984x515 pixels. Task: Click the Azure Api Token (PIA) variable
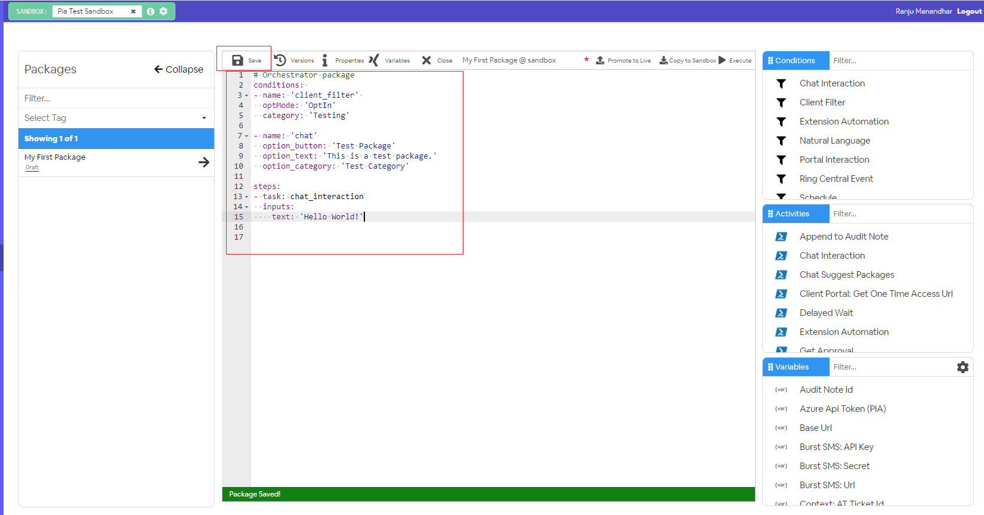coord(843,409)
